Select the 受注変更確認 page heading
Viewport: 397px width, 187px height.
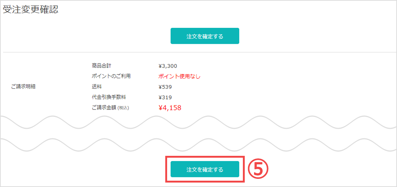tap(30, 10)
